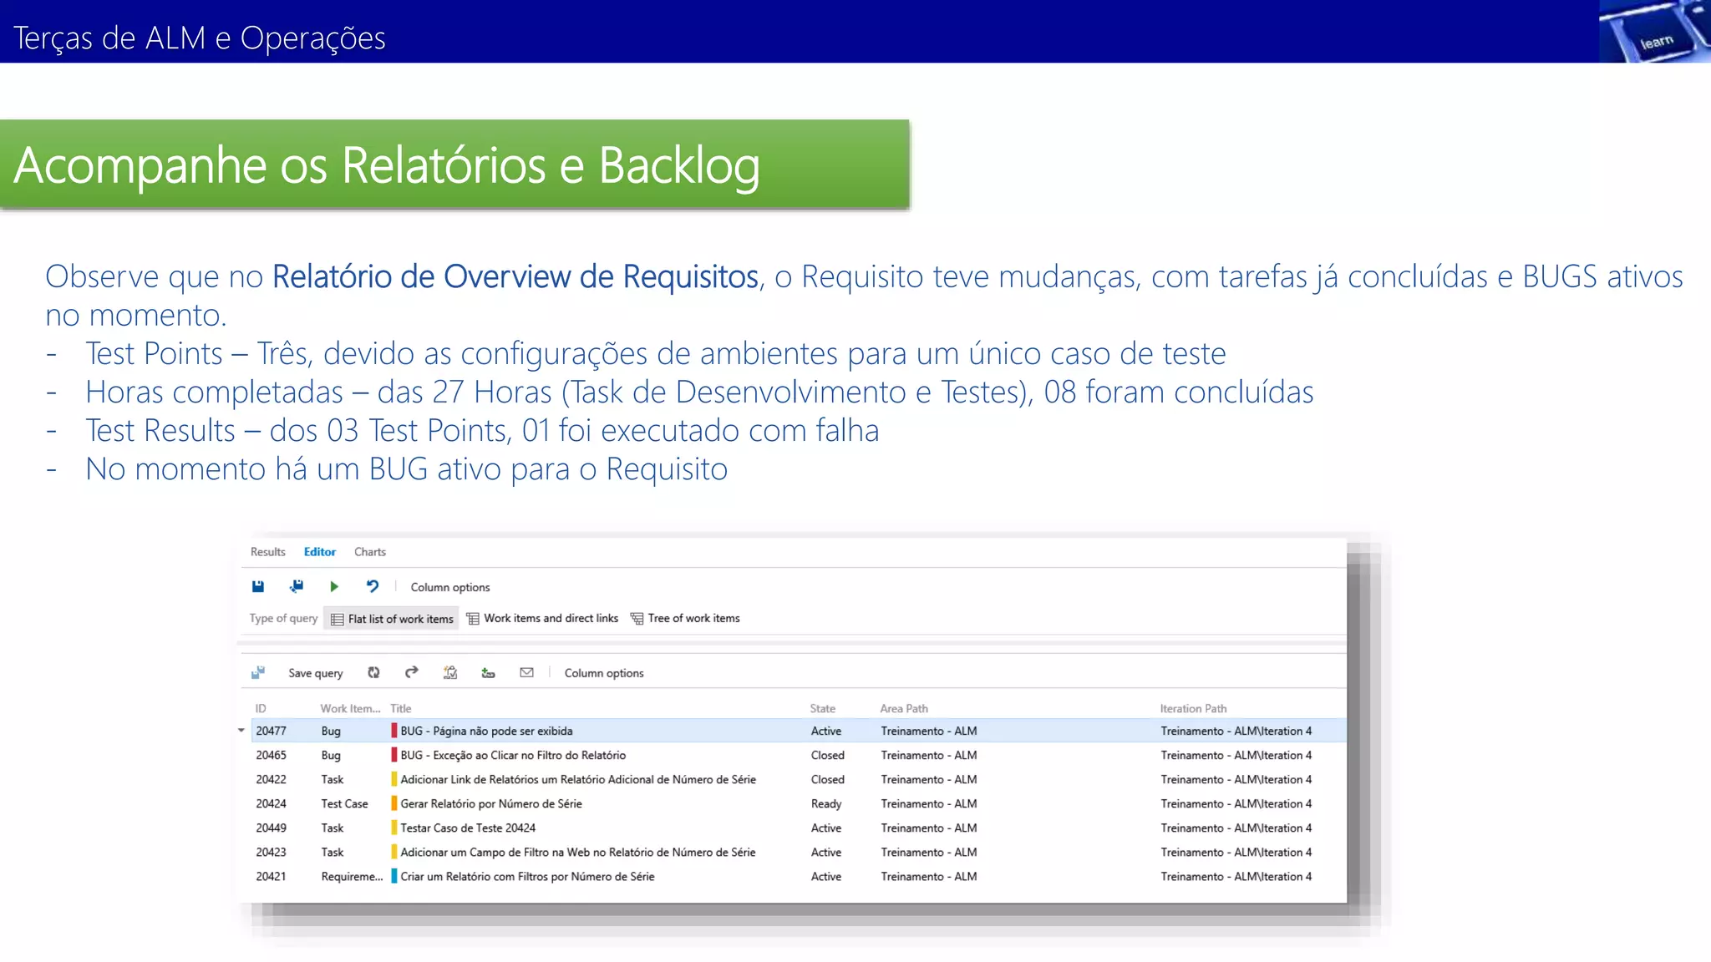Screen dimensions: 1711x962
Task: Click the Requireme... type cell of row 20421
Action: [352, 876]
